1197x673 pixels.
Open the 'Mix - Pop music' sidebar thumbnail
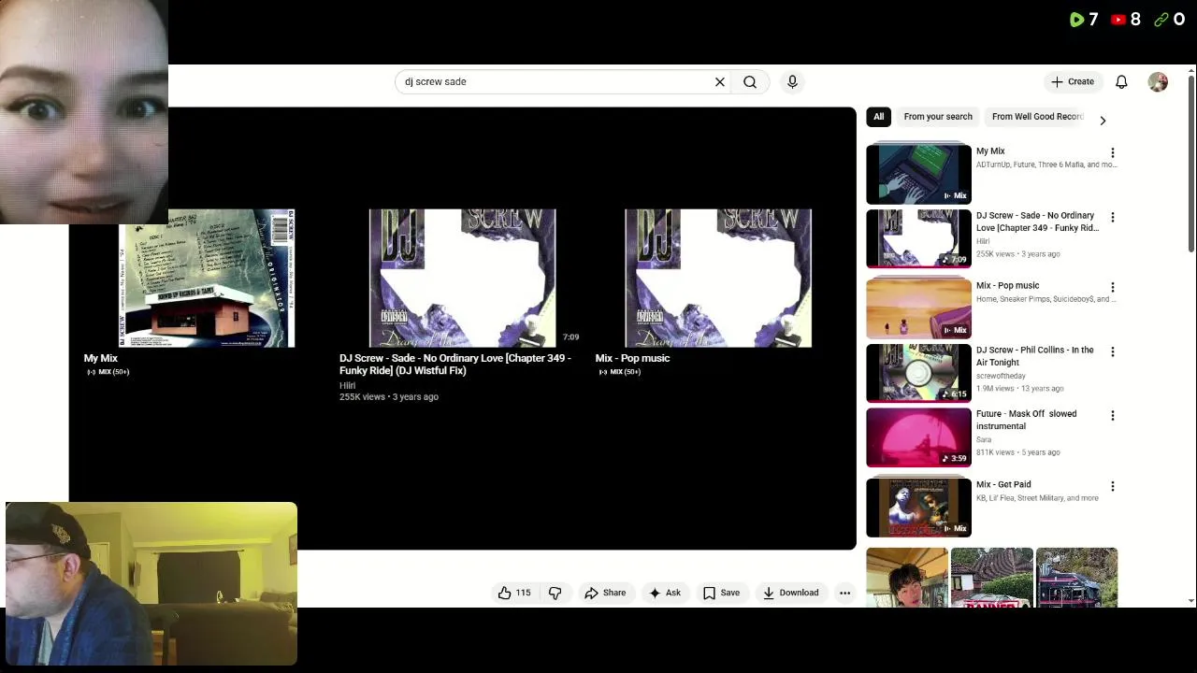(x=918, y=308)
